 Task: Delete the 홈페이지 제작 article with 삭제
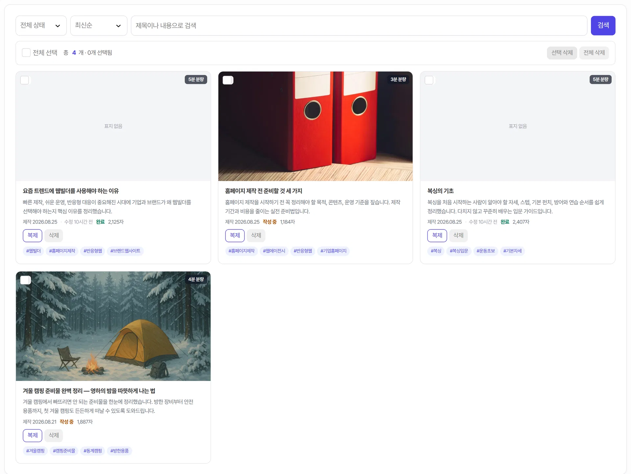tap(256, 235)
